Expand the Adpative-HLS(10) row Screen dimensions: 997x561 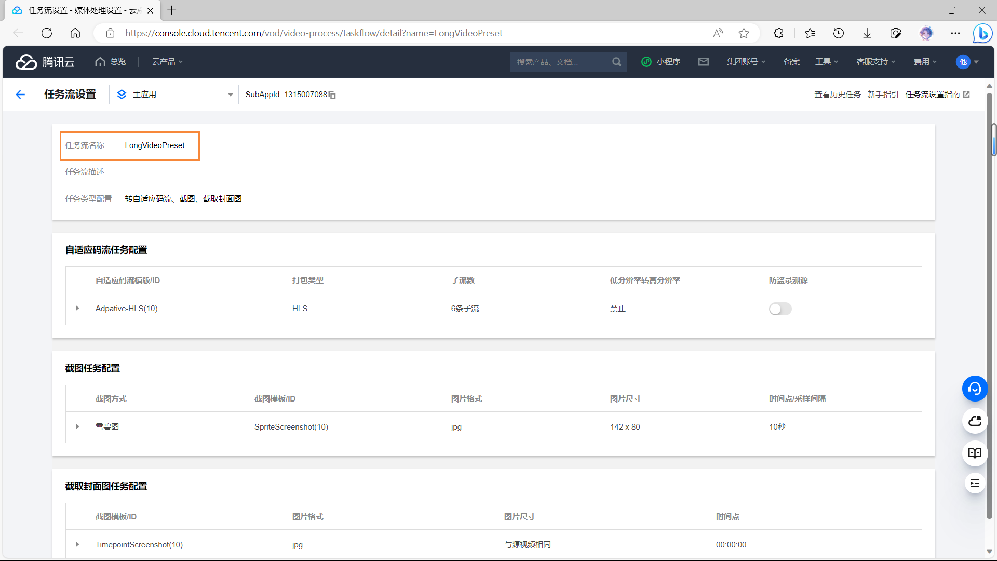77,309
